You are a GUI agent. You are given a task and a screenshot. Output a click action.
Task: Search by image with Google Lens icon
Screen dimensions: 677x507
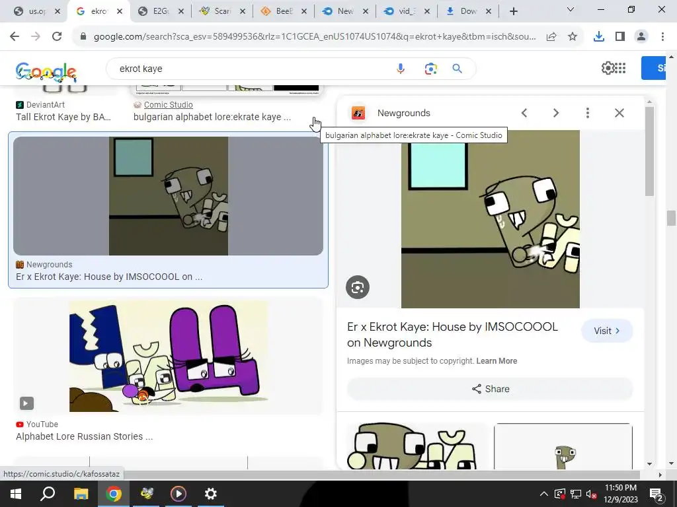click(x=430, y=69)
